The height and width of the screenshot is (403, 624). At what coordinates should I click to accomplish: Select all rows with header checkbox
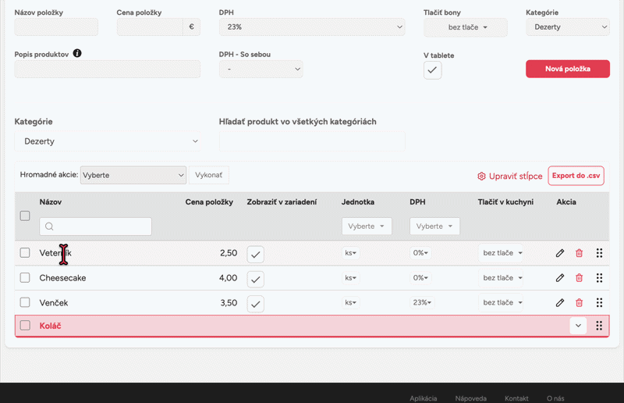[x=25, y=216]
